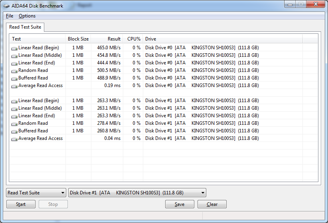Viewport: 328px width, 223px height.
Task: Open the File menu
Action: pyautogui.click(x=10, y=16)
